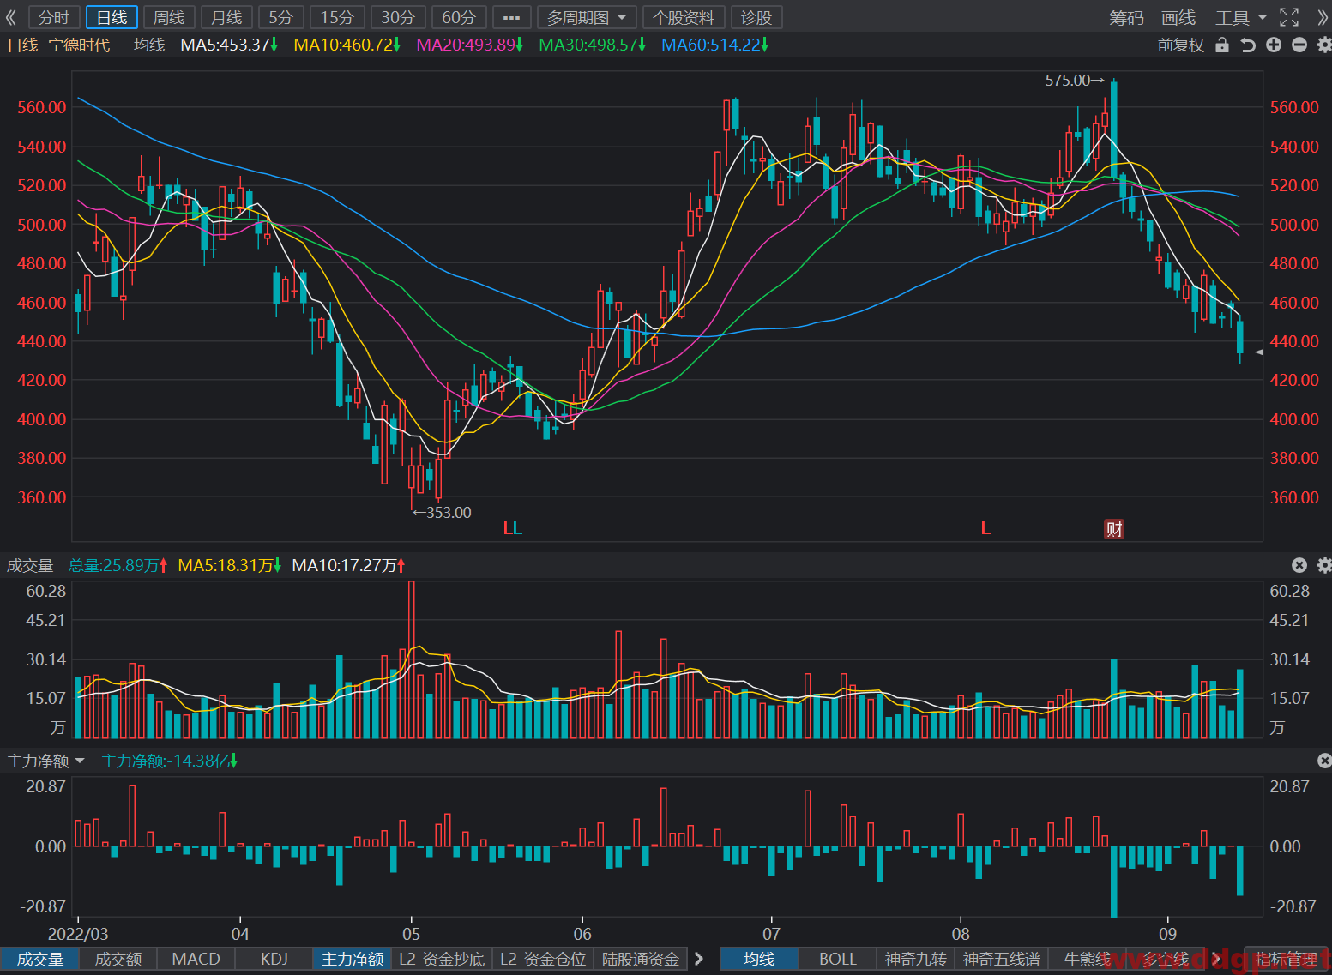Open 成交量 panel settings gear
Image resolution: width=1332 pixels, height=975 pixels.
[1323, 564]
